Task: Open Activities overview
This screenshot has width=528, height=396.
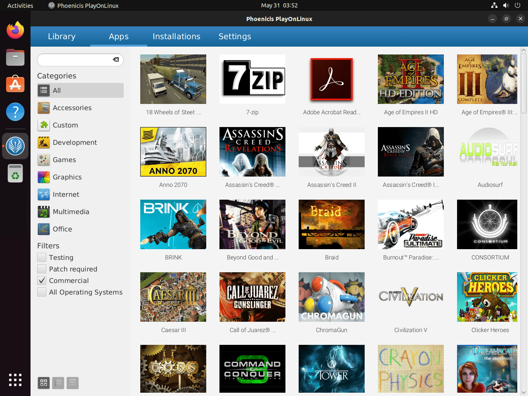Action: click(20, 5)
